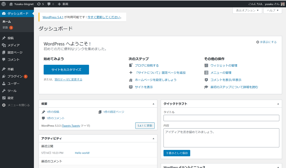Open the 投稿 menu label in the sidebar

click(11, 38)
